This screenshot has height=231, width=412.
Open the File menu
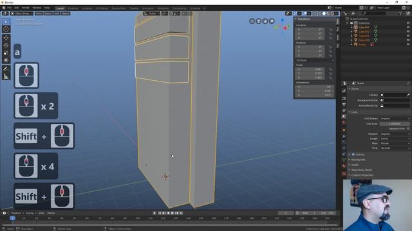pos(10,8)
